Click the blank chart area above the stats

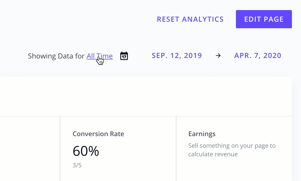[146, 97]
